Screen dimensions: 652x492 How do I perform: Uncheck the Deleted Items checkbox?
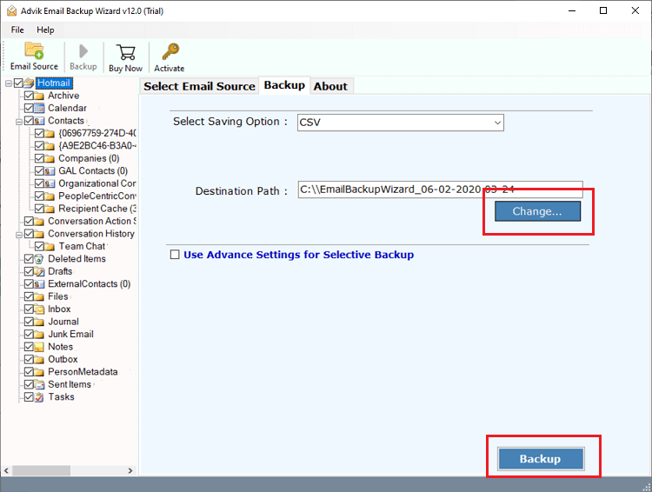(x=29, y=259)
